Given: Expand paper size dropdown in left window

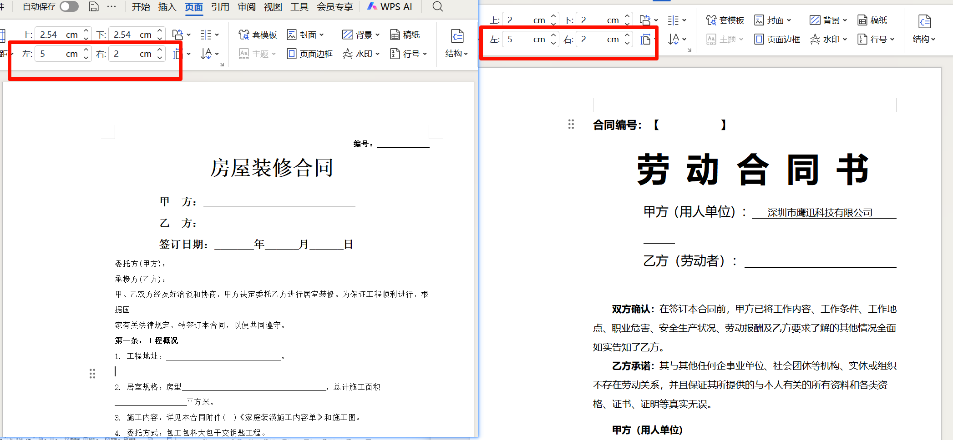Looking at the screenshot, I should (189, 54).
